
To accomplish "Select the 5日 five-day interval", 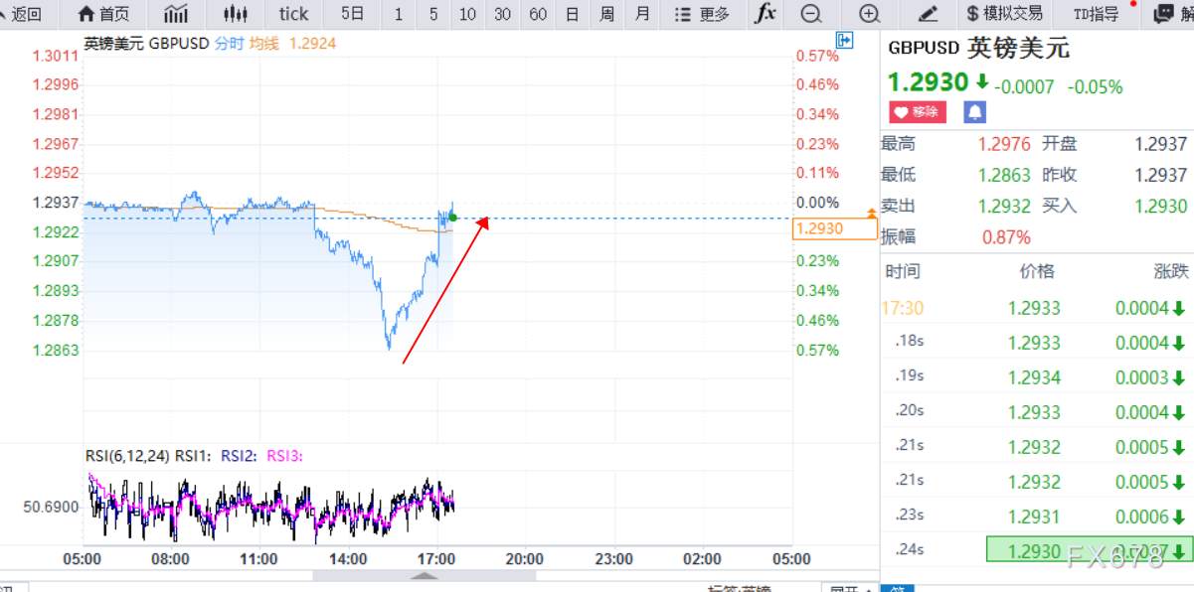I will coord(352,14).
